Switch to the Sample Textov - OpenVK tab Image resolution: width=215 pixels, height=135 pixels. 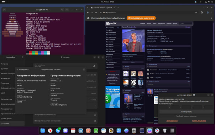pyautogui.click(x=103, y=8)
